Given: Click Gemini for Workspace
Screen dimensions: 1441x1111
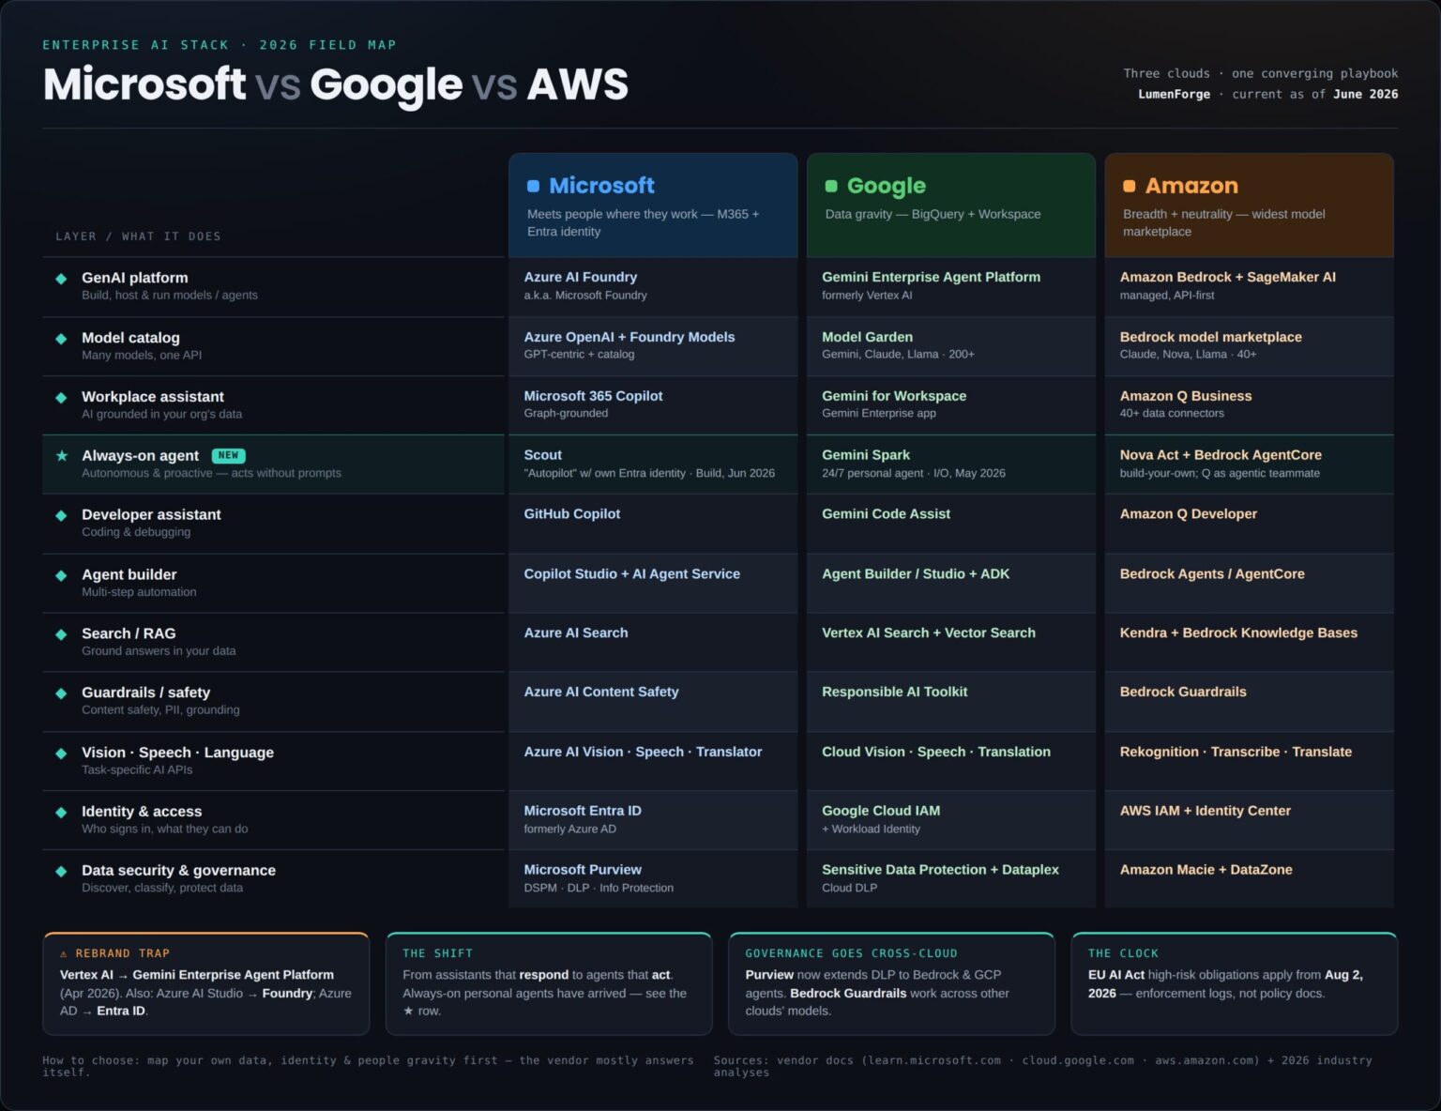Looking at the screenshot, I should (x=894, y=396).
